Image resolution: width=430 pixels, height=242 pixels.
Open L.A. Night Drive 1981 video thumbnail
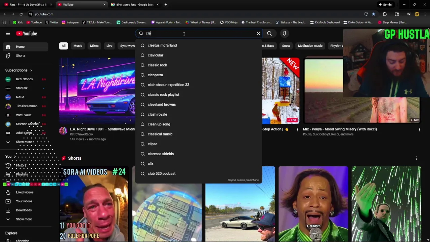coord(97,91)
